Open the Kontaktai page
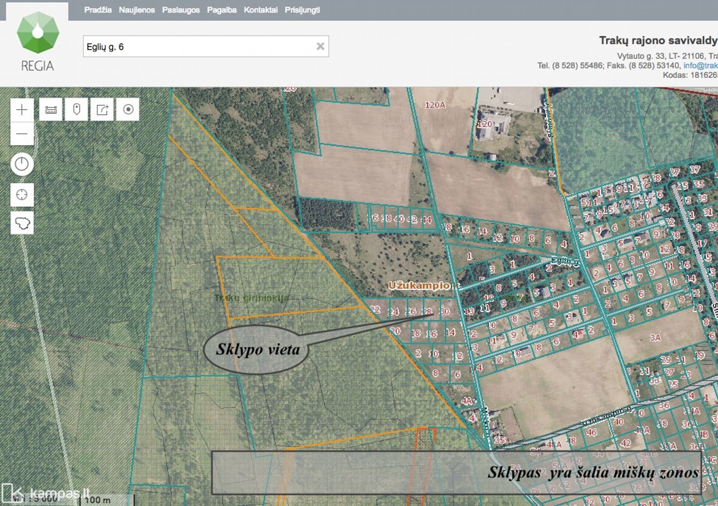 (260, 10)
